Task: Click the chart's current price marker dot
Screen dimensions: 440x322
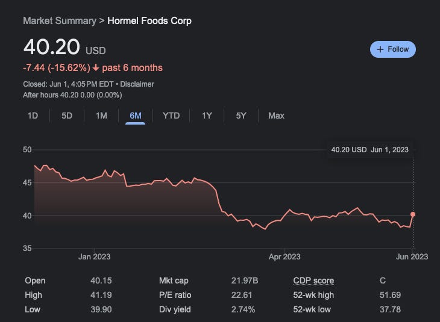Action: pyautogui.click(x=413, y=214)
